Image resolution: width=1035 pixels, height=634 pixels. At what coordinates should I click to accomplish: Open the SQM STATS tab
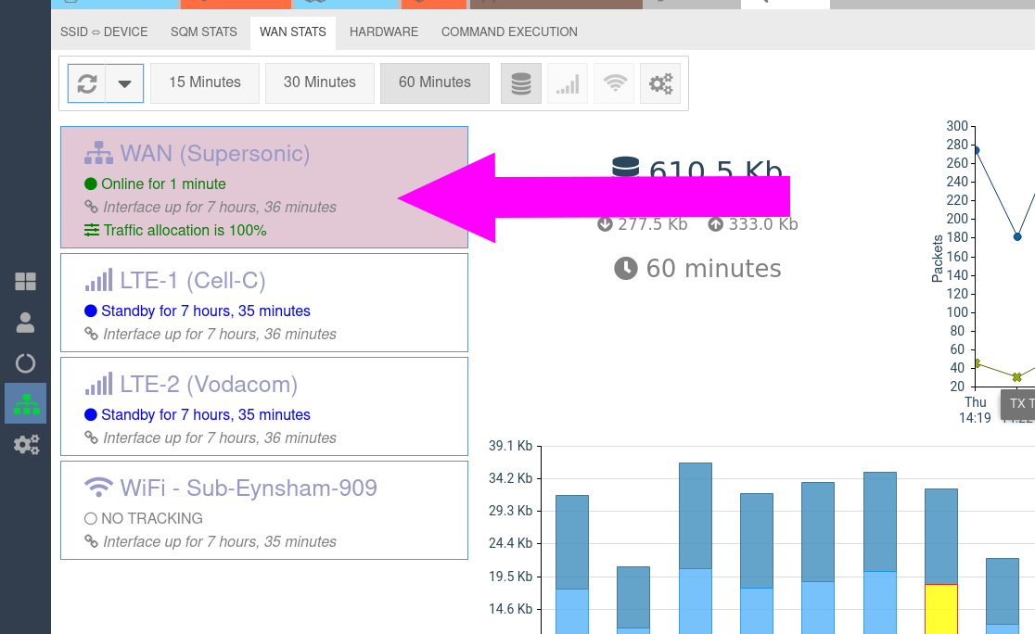tap(204, 32)
